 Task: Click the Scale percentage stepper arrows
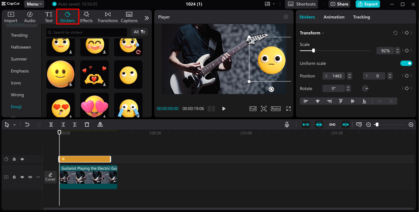point(397,51)
